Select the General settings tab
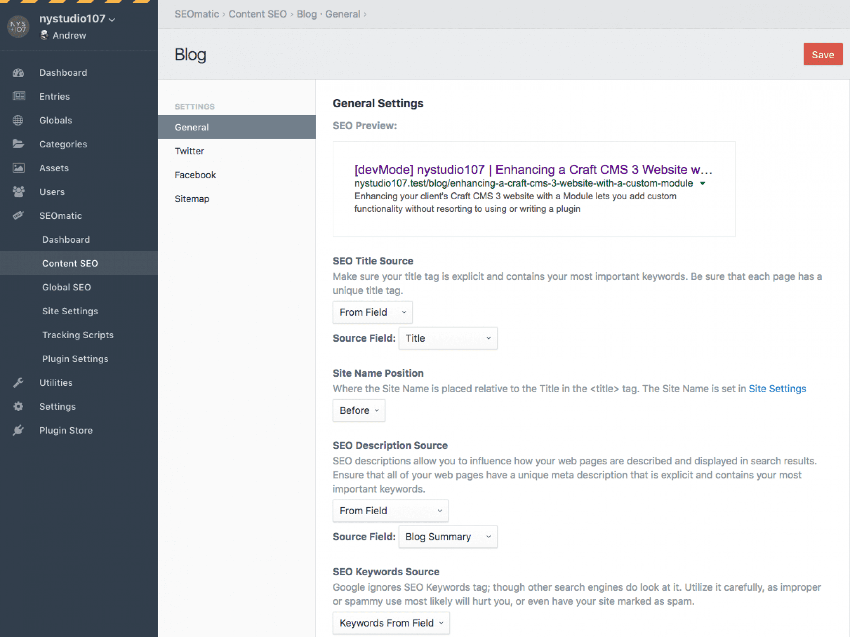This screenshot has height=637, width=850. click(237, 127)
